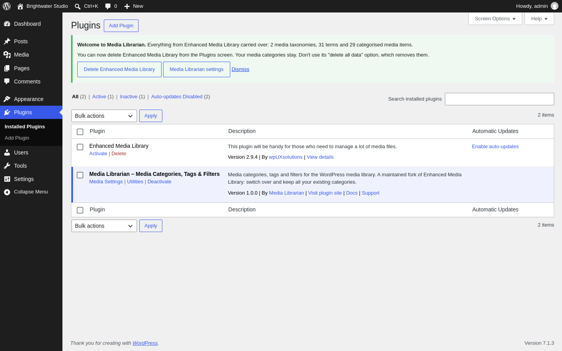Expand the Help panel

[x=539, y=19]
